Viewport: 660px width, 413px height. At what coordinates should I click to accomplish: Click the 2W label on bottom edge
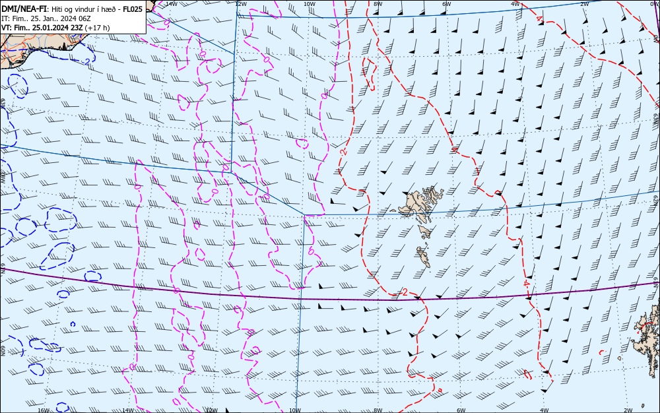pos(628,410)
